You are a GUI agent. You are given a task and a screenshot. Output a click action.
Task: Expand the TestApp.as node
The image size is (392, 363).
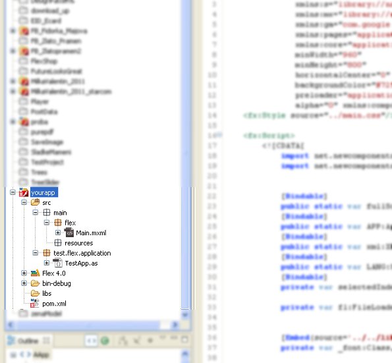47,263
